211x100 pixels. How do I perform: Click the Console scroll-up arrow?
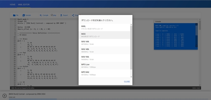196,24
